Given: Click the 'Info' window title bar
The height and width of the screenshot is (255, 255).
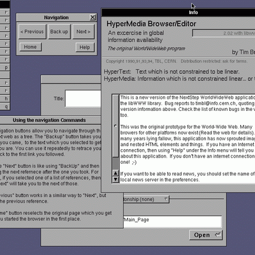Looking at the screenshot, I should coord(178,13).
